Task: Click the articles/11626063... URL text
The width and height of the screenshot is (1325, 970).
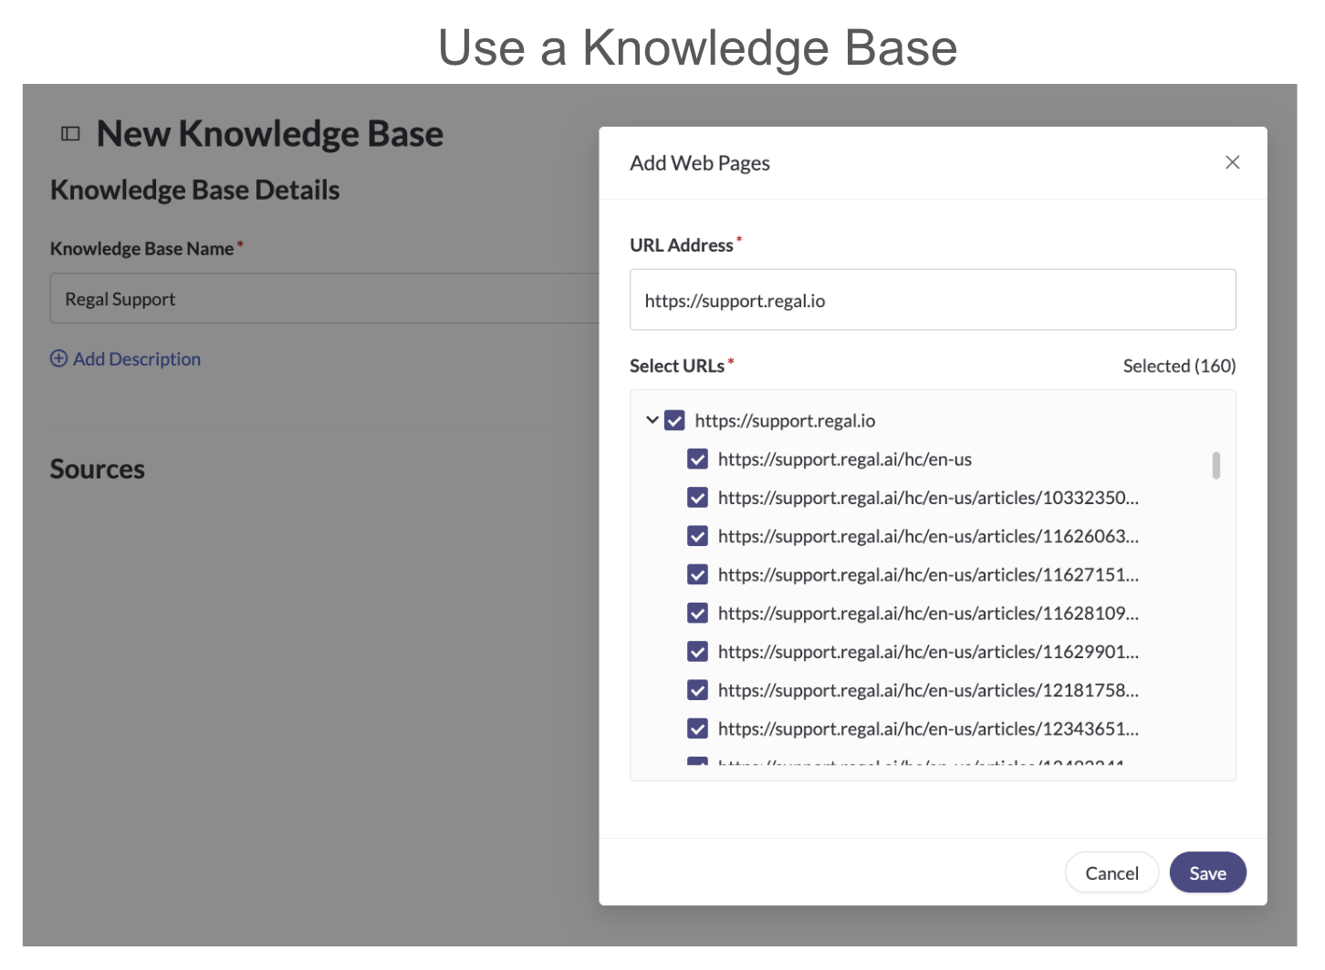Action: pyautogui.click(x=928, y=536)
